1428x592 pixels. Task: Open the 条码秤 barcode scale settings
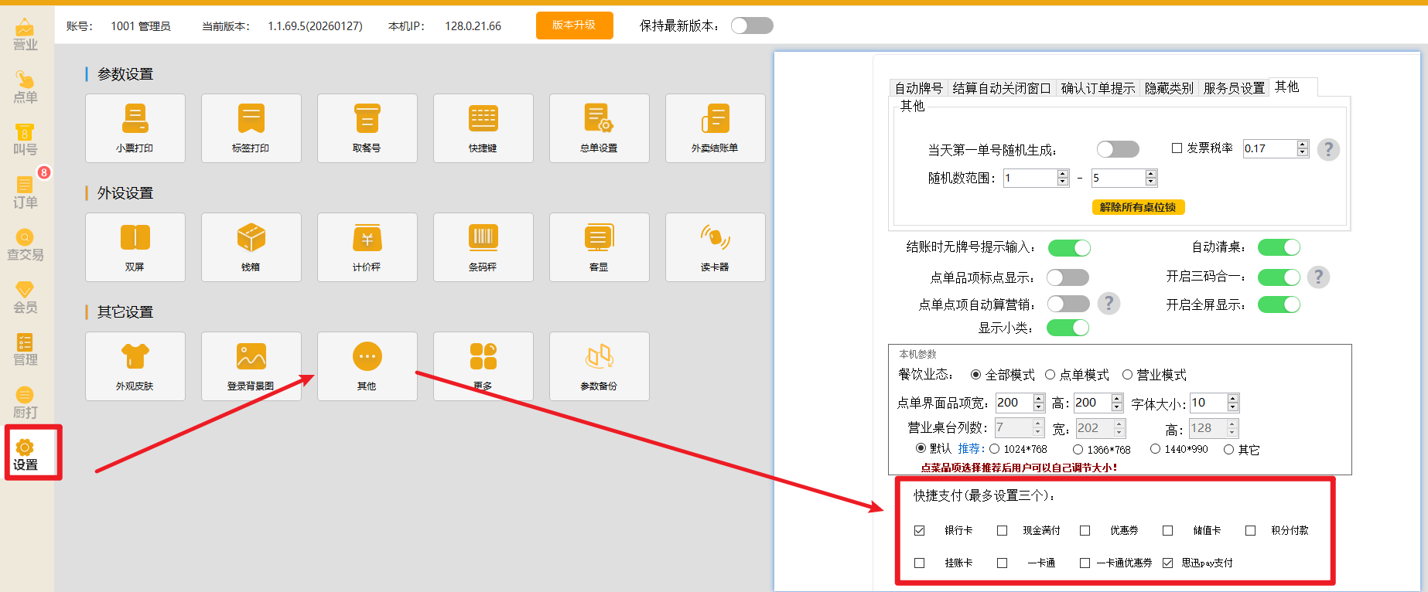[x=483, y=247]
